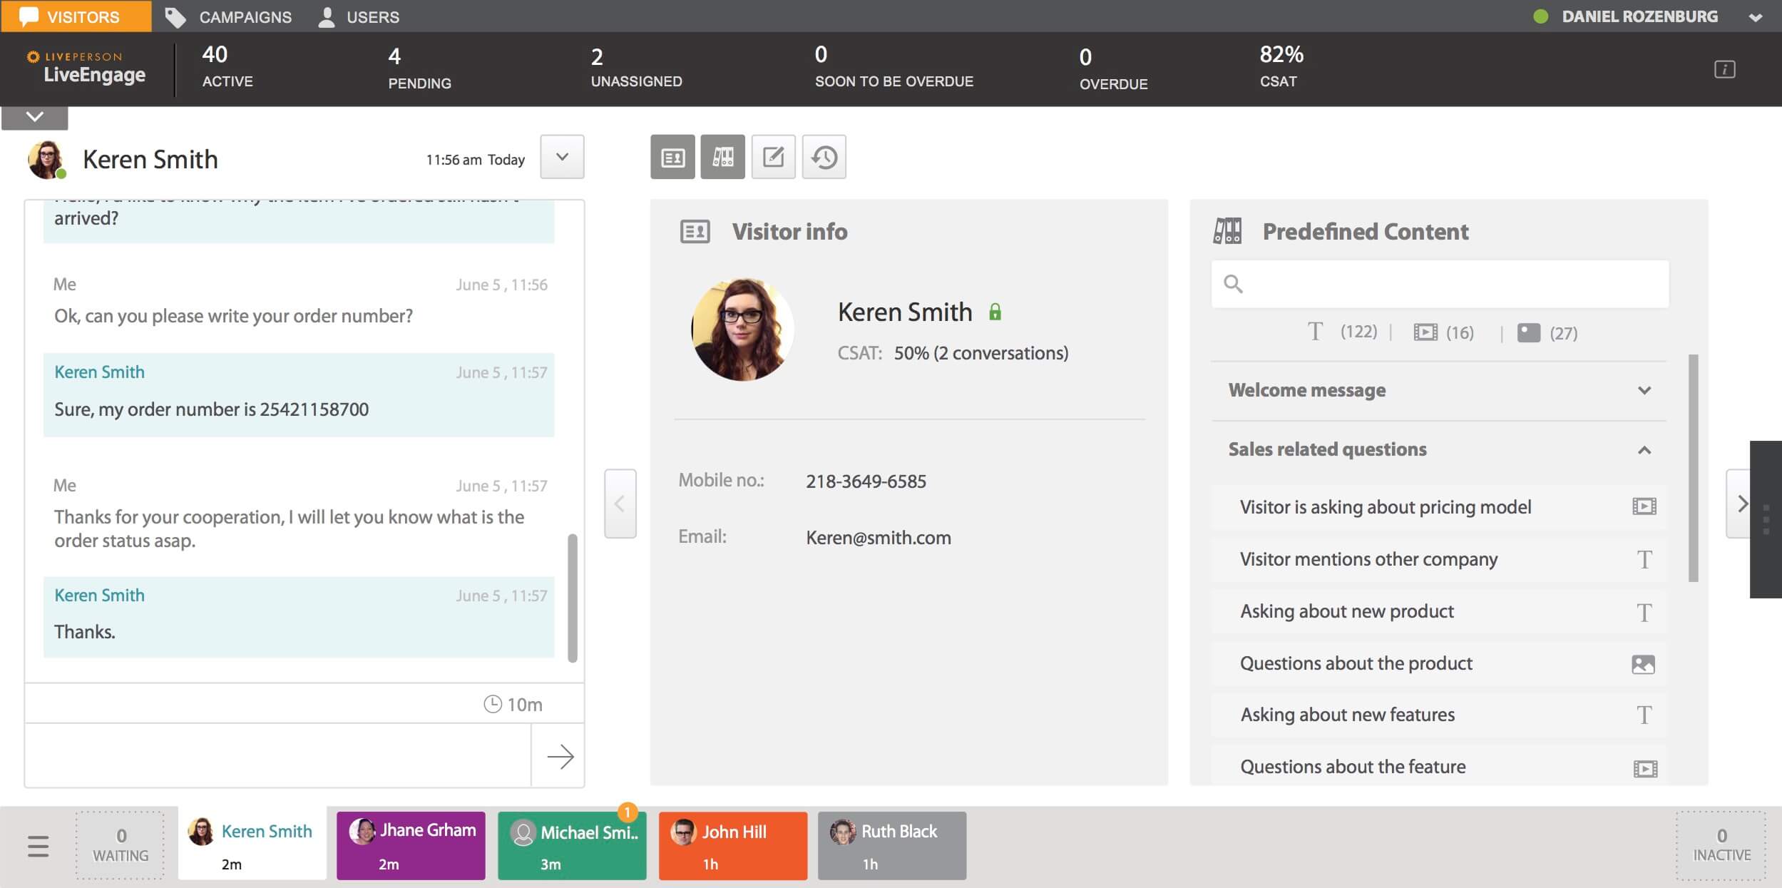Toggle the collapse panel left arrow button

coord(620,504)
